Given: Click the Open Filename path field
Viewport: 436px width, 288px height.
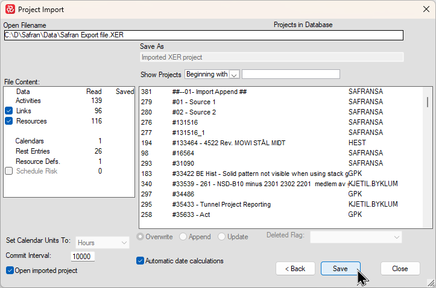Looking at the screenshot, I should click(203, 35).
